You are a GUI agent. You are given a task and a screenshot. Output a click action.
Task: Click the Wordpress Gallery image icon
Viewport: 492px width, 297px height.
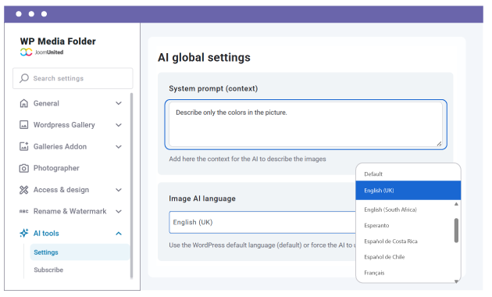[24, 125]
